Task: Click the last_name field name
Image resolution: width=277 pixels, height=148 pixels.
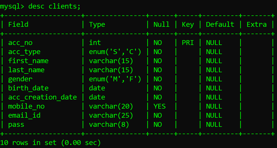Action: coord(26,70)
